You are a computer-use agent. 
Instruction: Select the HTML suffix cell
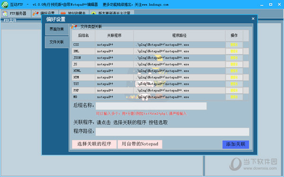(83, 71)
